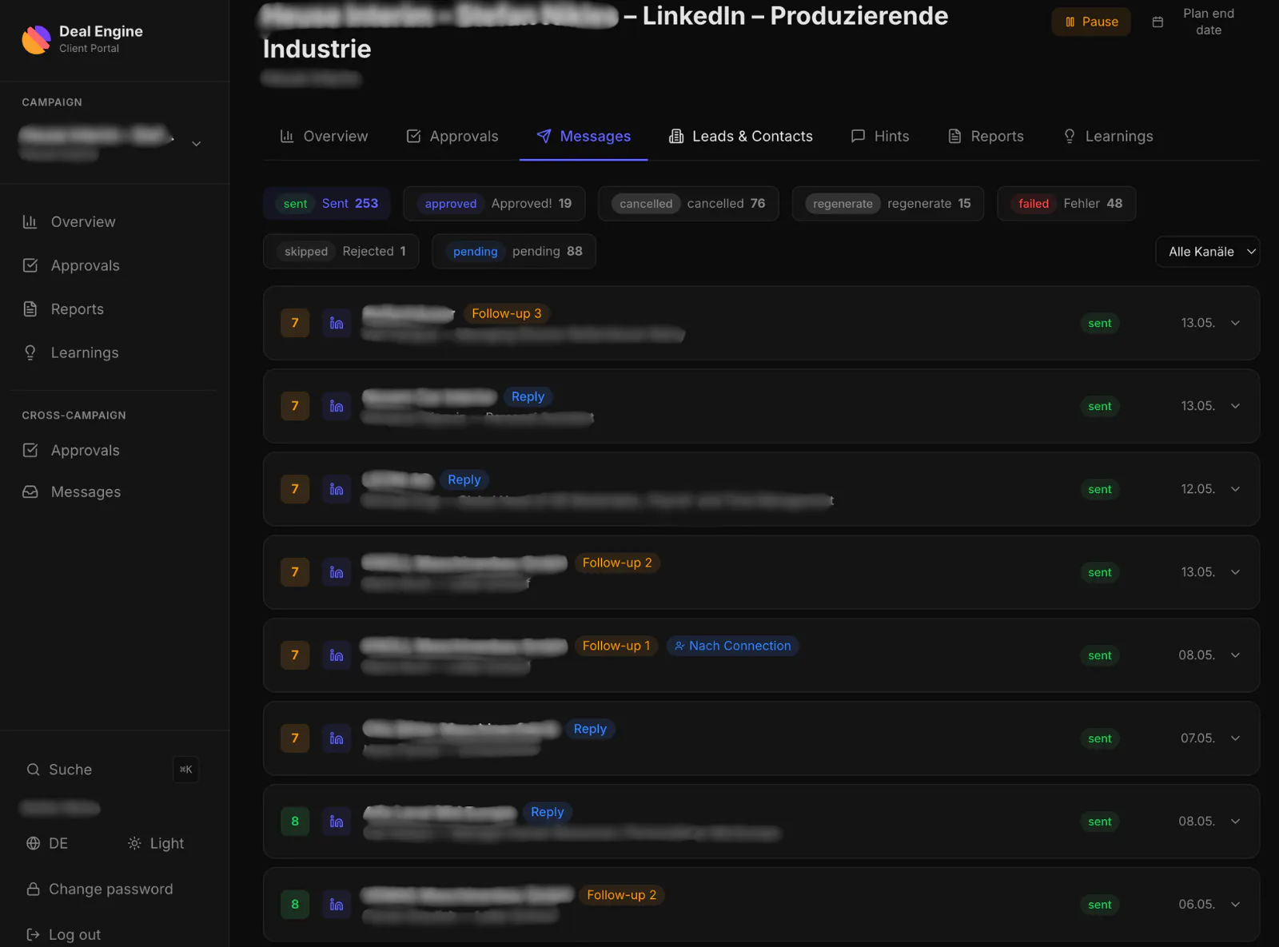The height and width of the screenshot is (947, 1279).
Task: Click the sent status in 08.05. Reply row
Action: (x=1100, y=822)
